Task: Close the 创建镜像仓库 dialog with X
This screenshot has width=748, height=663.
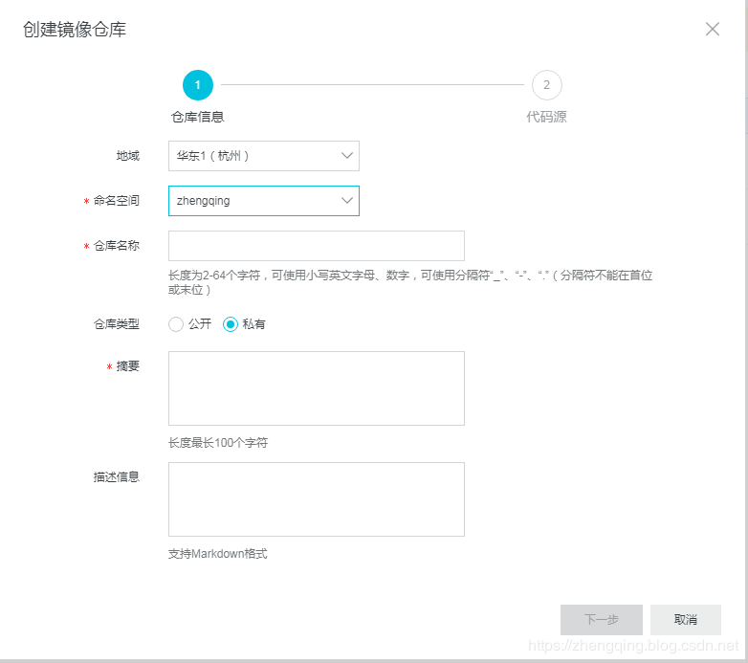Action: [713, 29]
